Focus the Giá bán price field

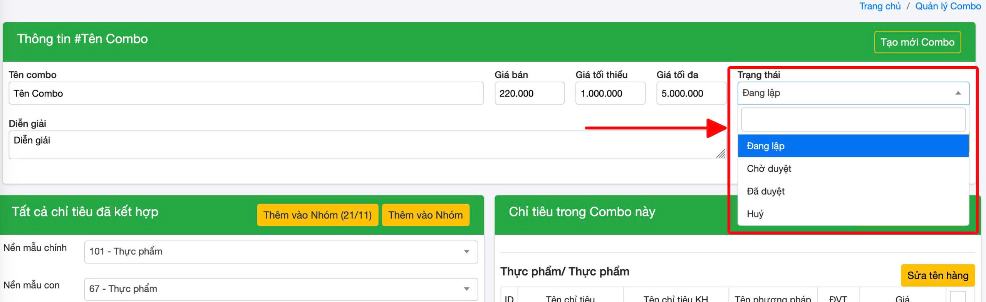tap(529, 93)
